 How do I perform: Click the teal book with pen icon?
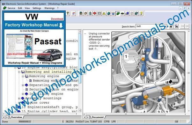tap(136, 13)
